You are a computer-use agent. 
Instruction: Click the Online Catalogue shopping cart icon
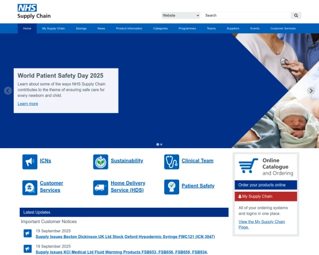point(248,166)
